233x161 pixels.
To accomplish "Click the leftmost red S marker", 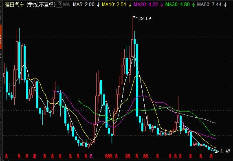I will (x=7, y=157).
